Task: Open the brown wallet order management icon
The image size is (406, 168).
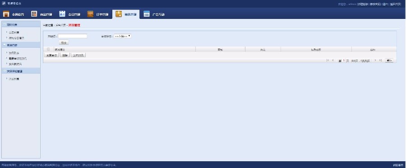Action: pos(90,14)
